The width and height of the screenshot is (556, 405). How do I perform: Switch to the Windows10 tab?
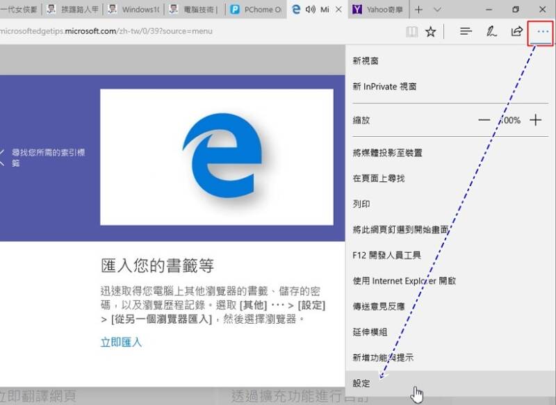(133, 10)
